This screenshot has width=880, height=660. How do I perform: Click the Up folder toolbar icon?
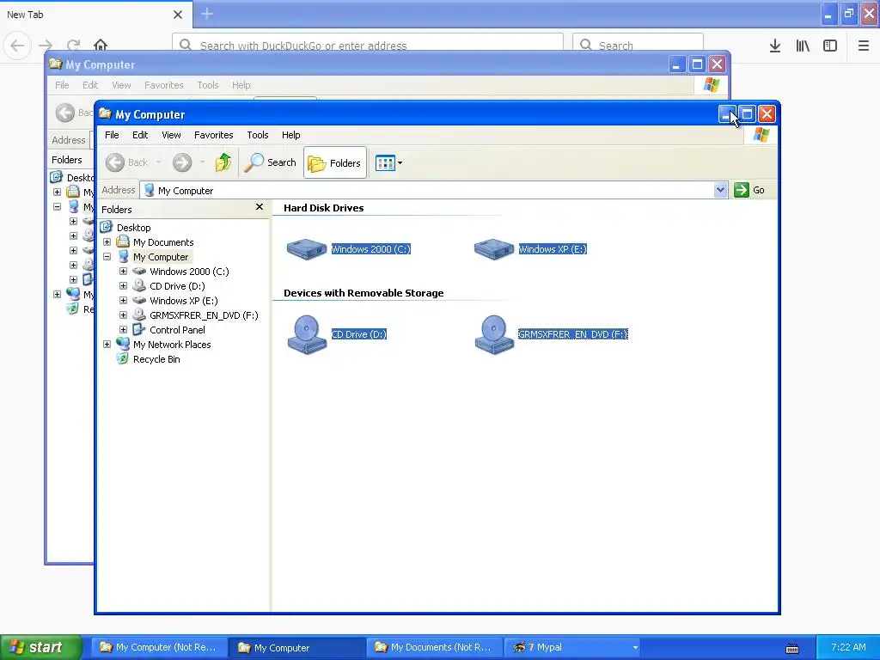point(223,162)
